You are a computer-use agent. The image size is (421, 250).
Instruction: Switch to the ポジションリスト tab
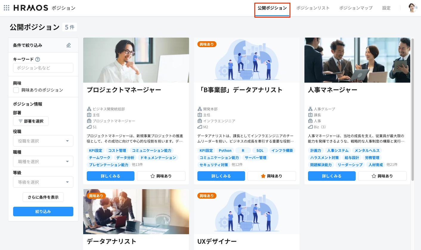(313, 8)
